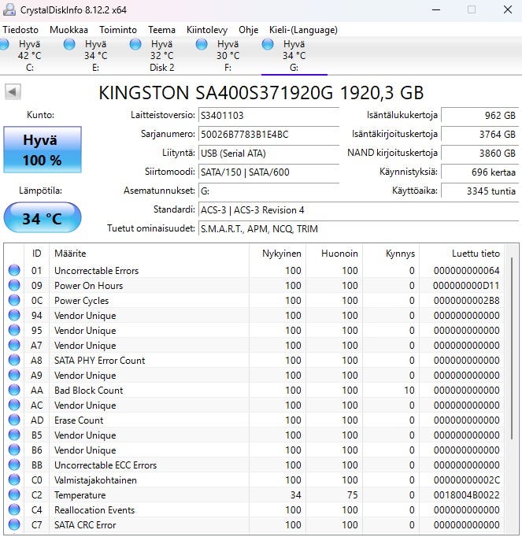Click the Asematunnukset field G:
The image size is (522, 537).
point(269,191)
